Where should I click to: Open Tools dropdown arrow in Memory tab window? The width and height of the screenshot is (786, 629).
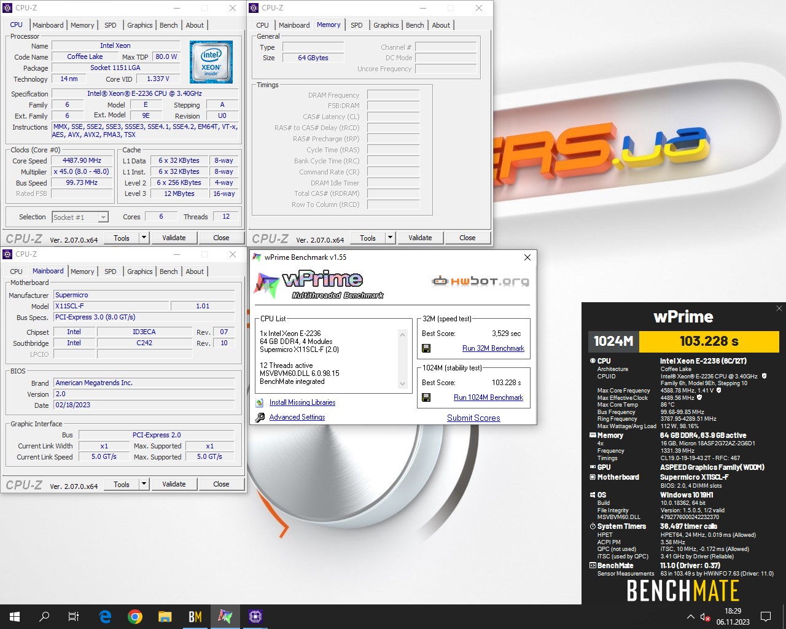pos(390,238)
